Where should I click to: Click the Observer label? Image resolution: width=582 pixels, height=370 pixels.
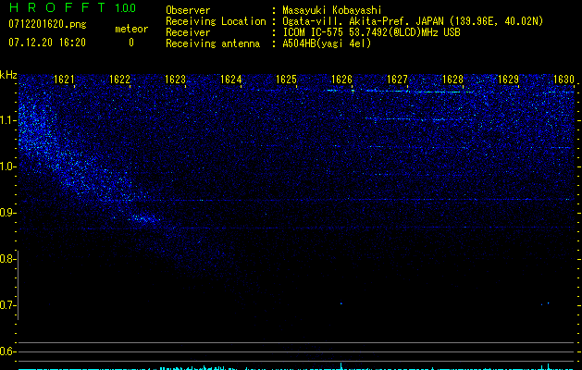(x=188, y=10)
